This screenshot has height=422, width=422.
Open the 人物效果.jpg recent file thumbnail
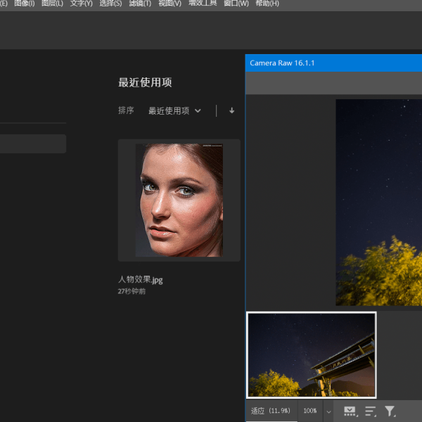coord(179,200)
